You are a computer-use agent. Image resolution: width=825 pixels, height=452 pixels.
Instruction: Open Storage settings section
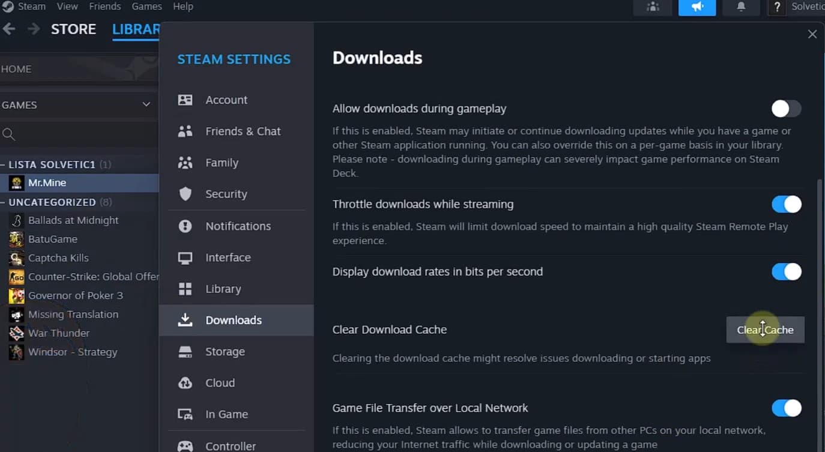[x=225, y=352]
